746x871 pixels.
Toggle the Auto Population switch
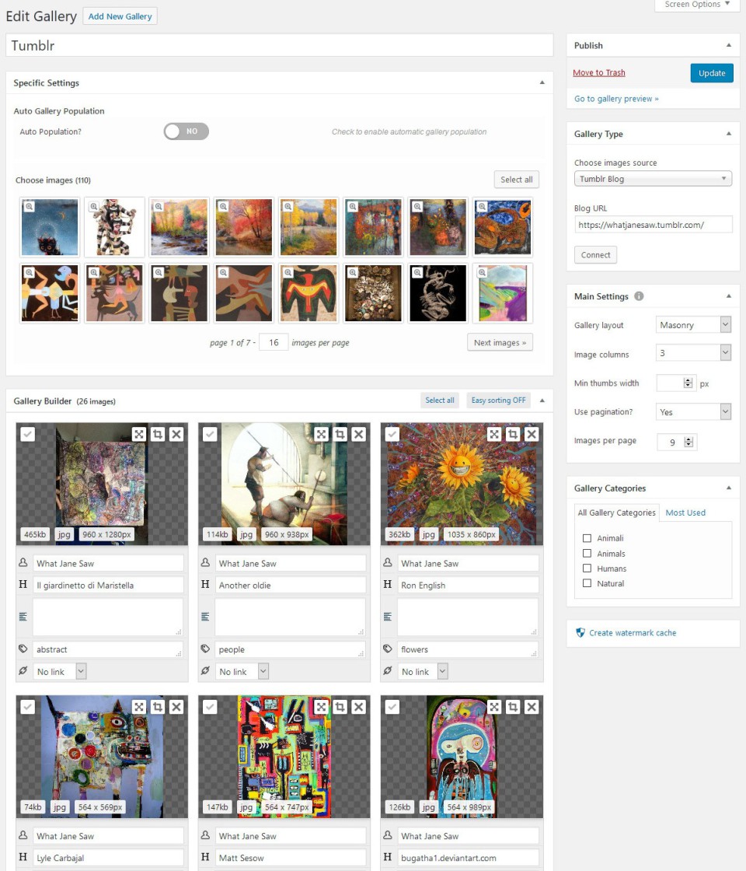click(186, 131)
